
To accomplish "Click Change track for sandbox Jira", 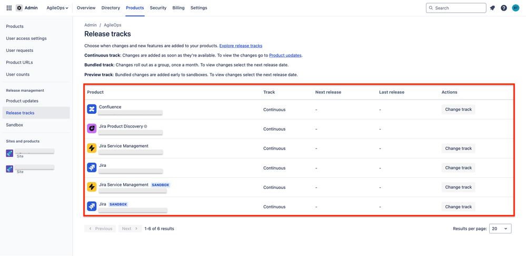I will point(458,207).
